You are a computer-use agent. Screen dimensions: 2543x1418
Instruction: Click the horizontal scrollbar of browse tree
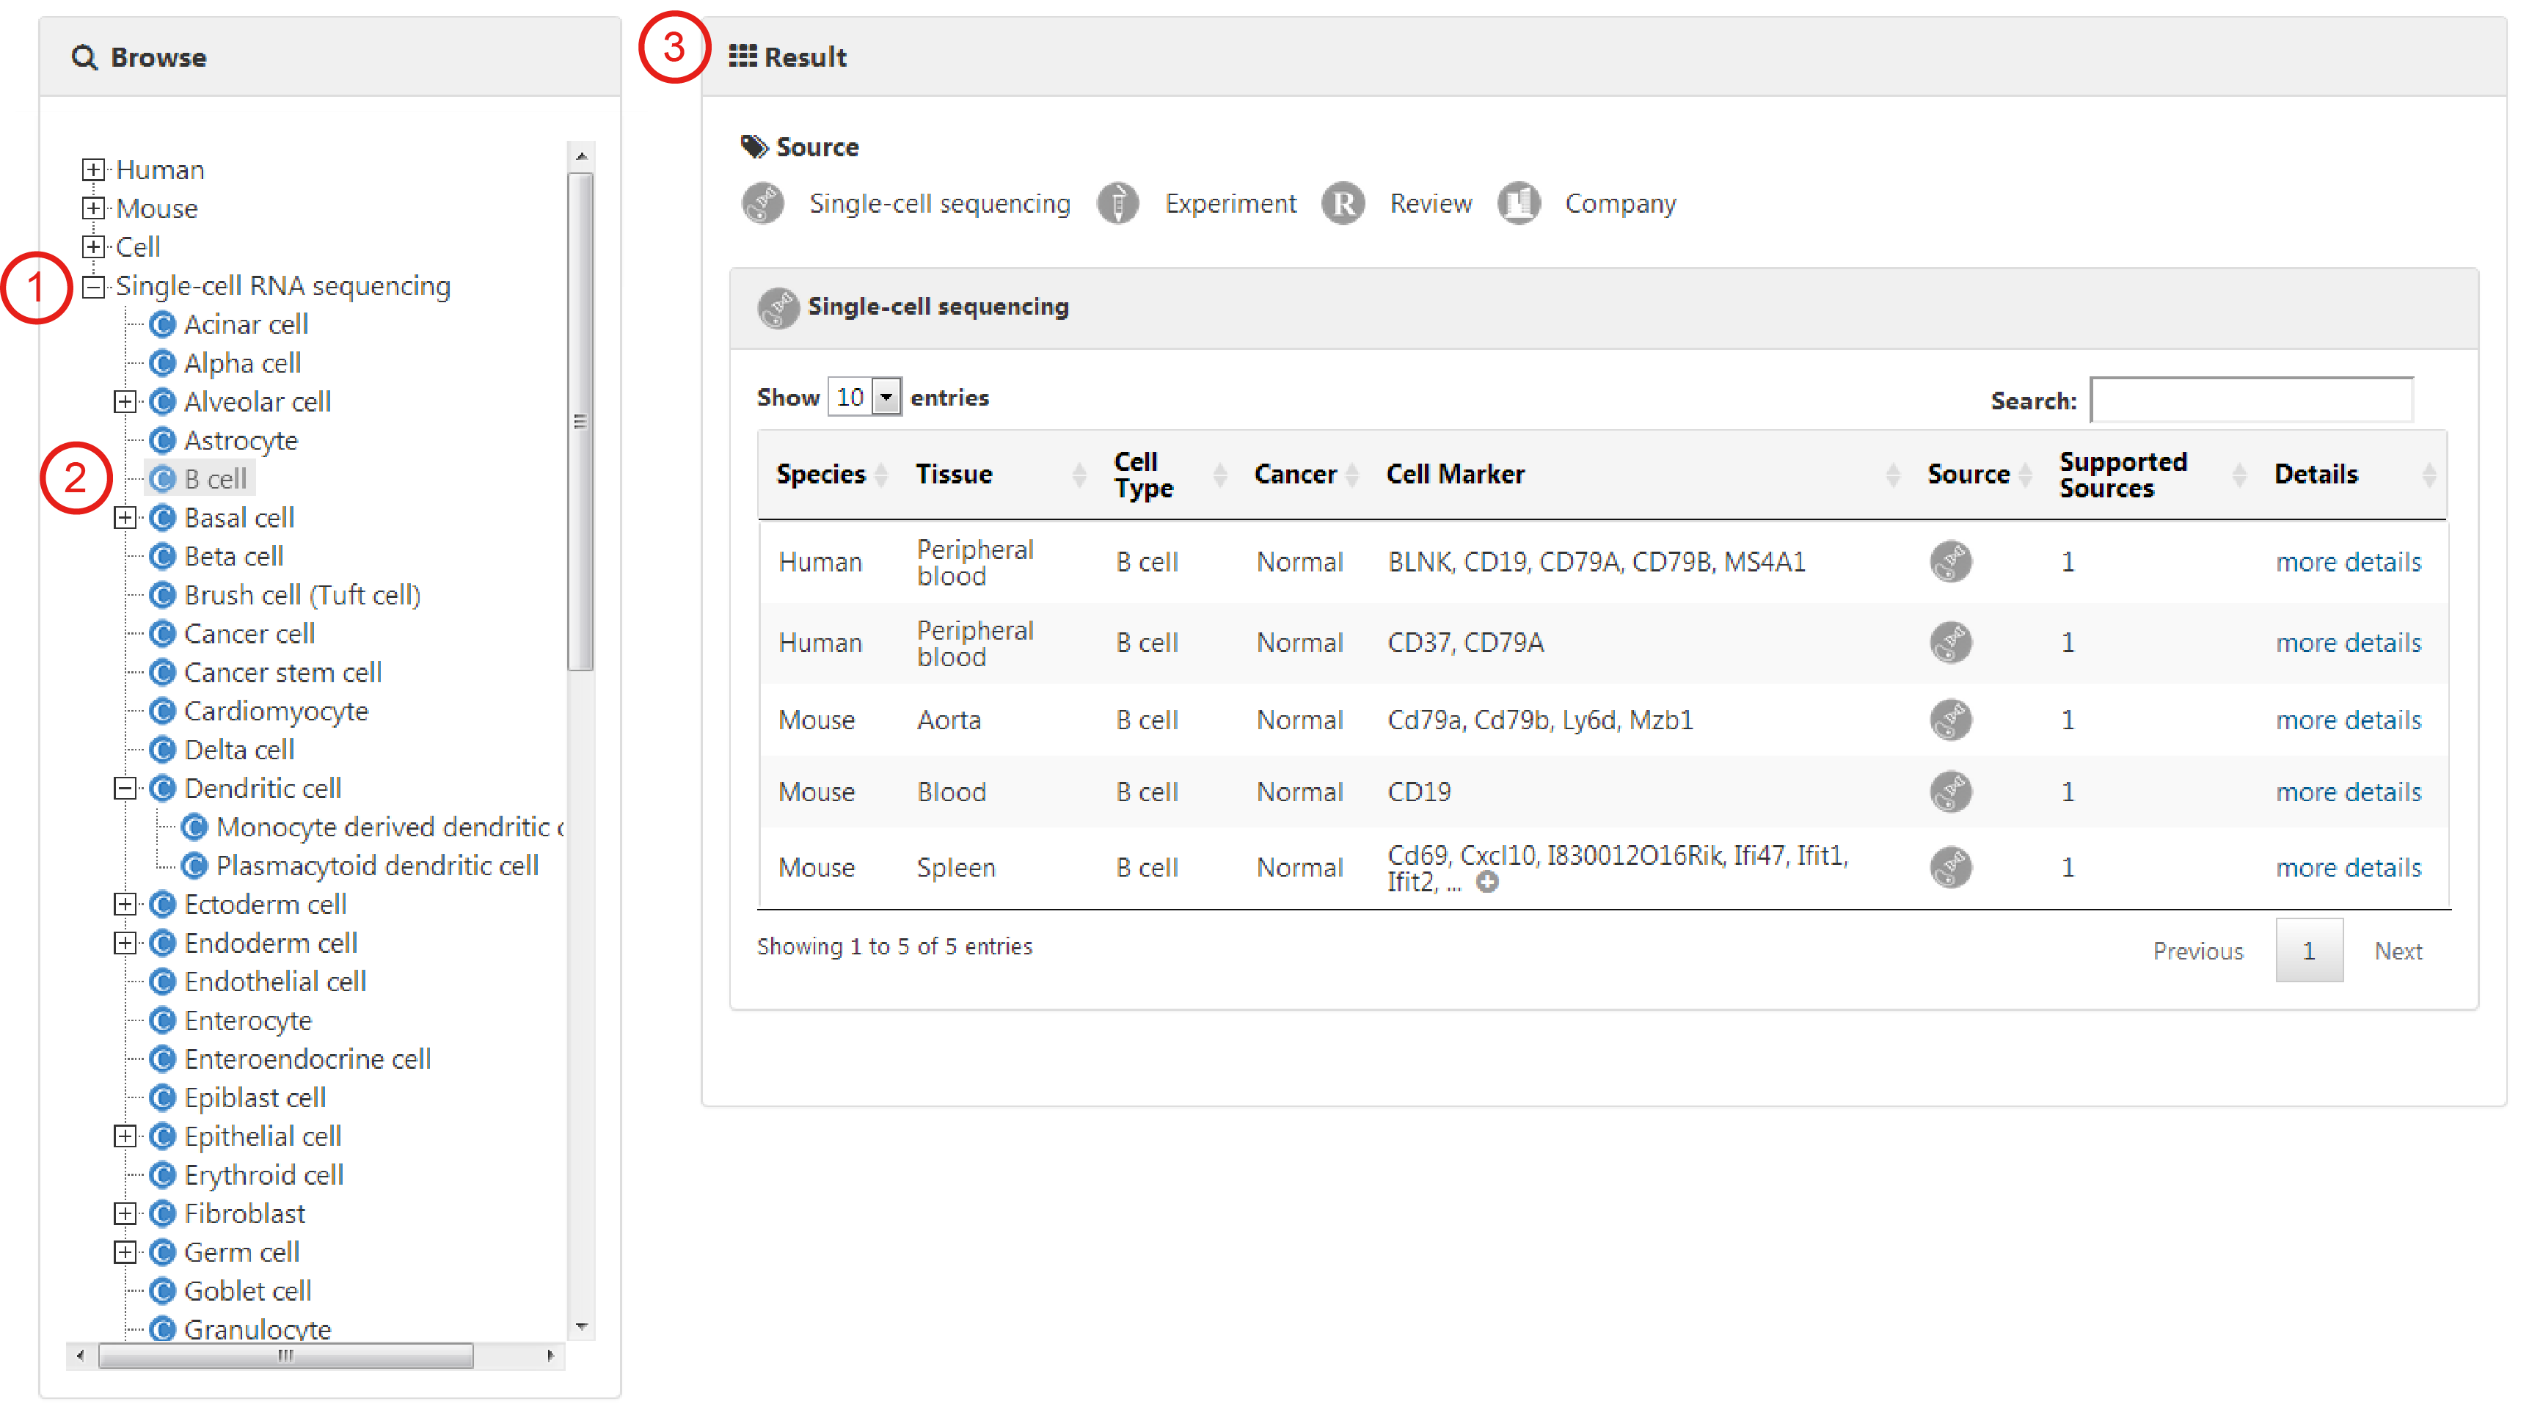286,1356
